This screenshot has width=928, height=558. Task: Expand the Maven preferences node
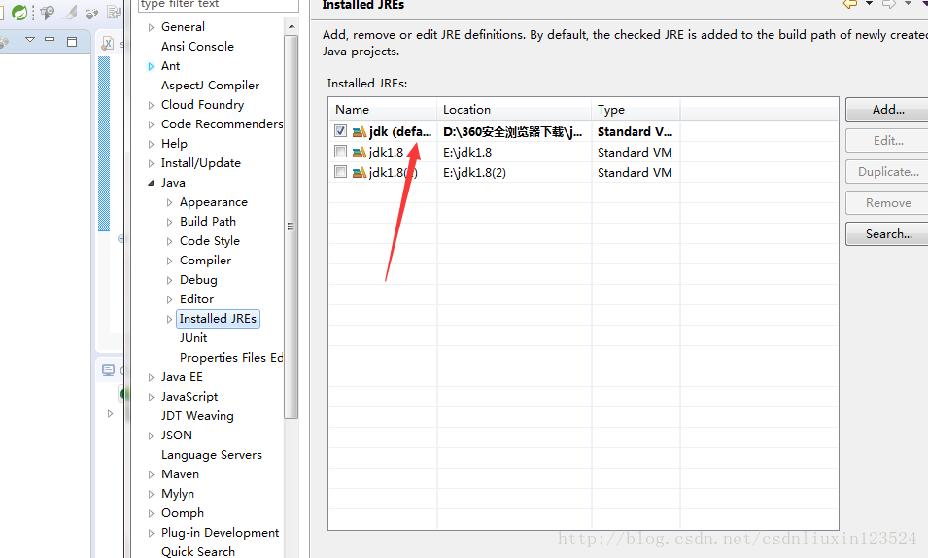tap(151, 475)
